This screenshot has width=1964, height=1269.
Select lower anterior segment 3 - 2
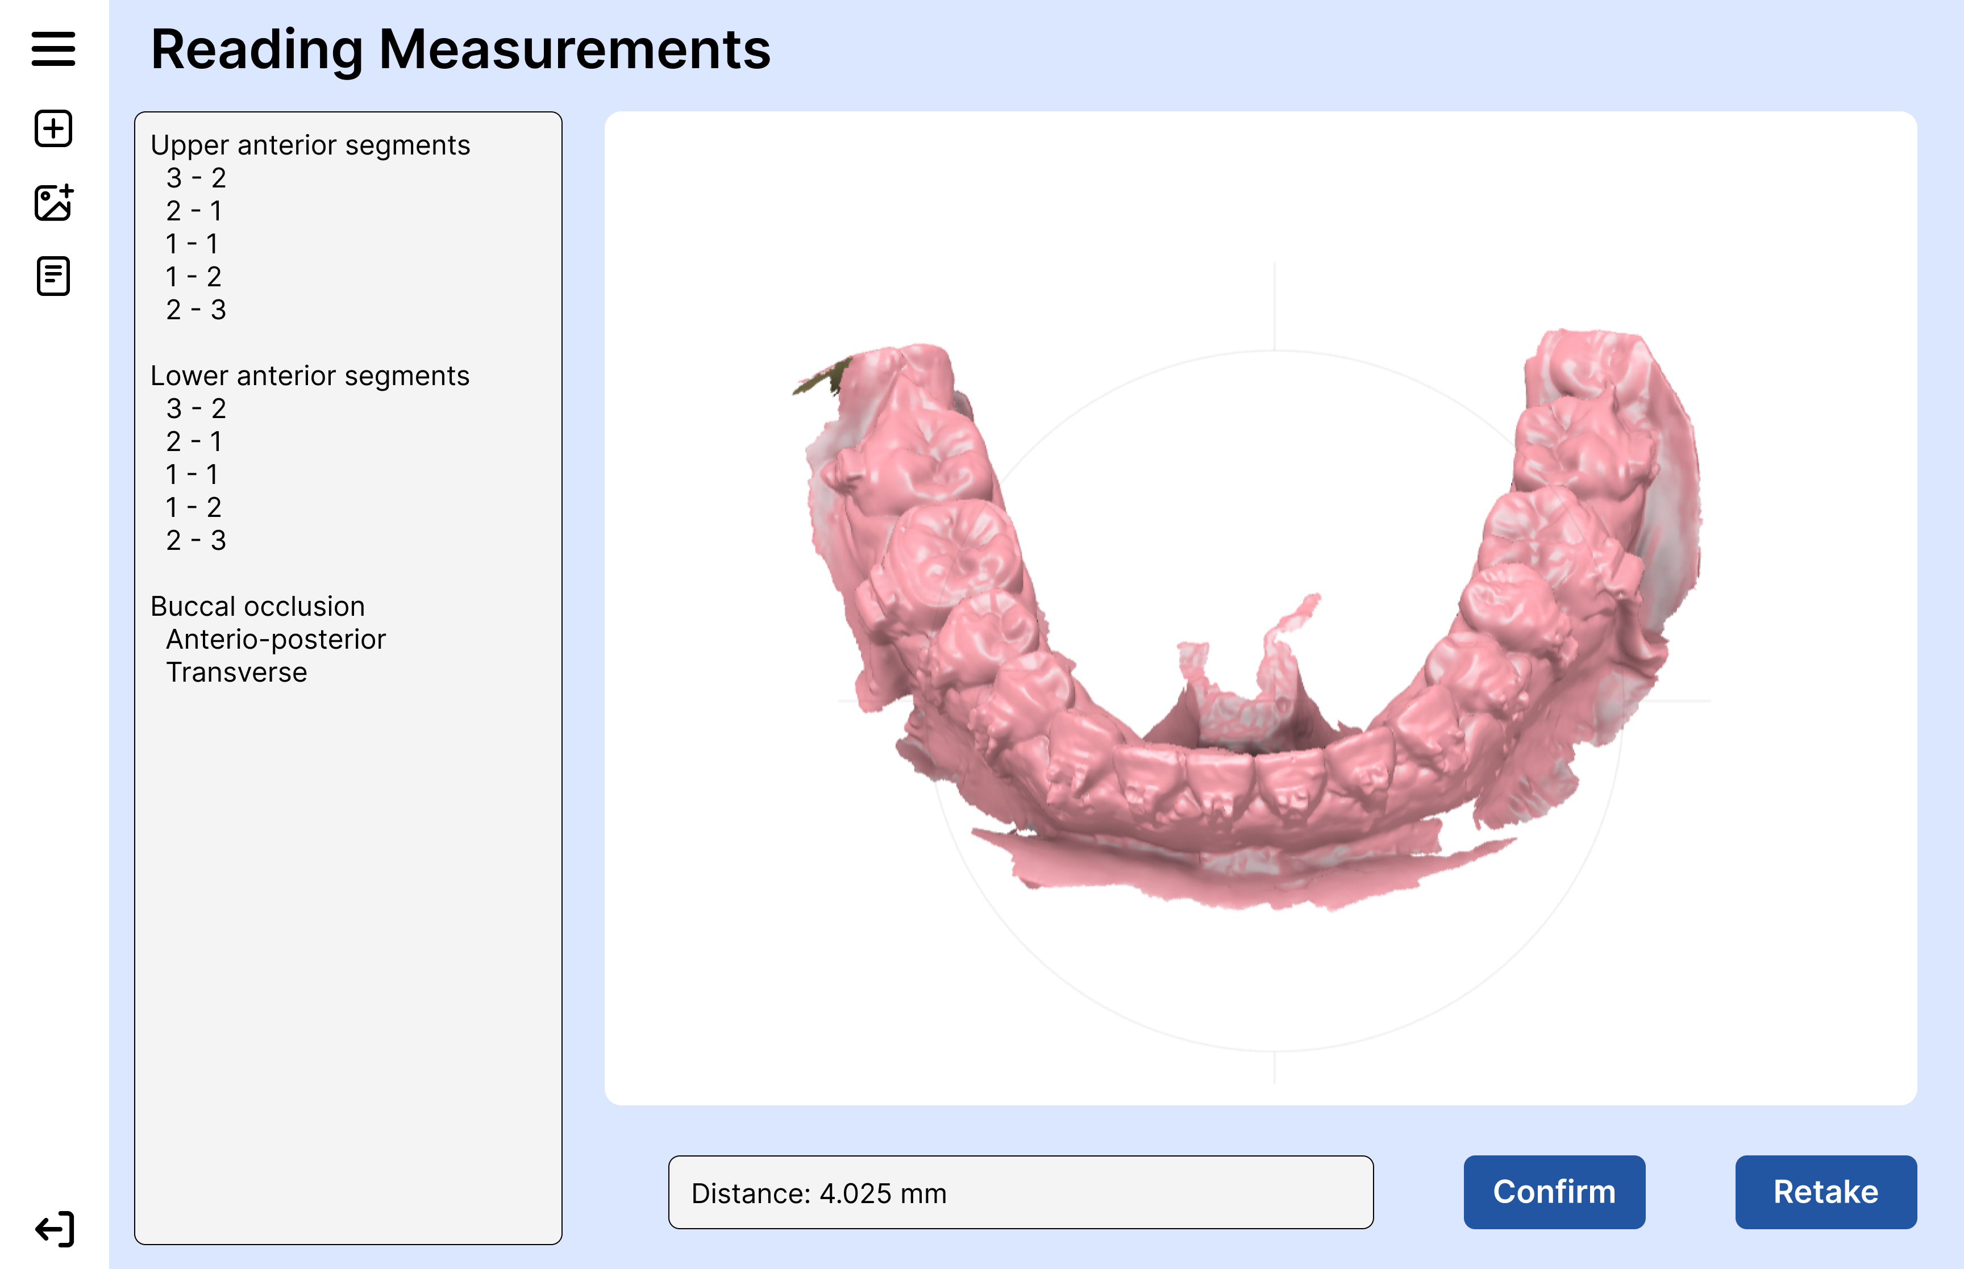click(196, 409)
